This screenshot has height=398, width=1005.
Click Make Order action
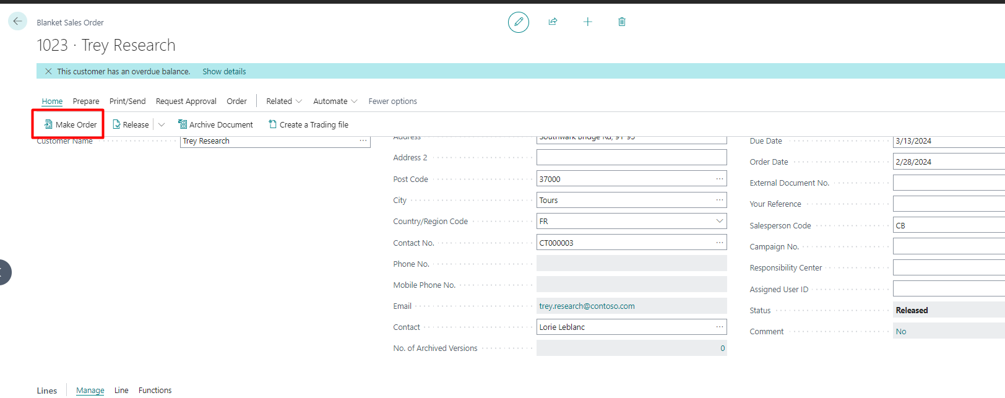coord(70,124)
